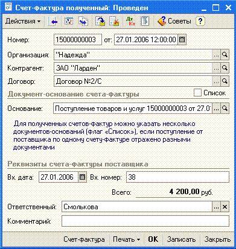Click the magnifier icon for Договор

(x=225, y=81)
